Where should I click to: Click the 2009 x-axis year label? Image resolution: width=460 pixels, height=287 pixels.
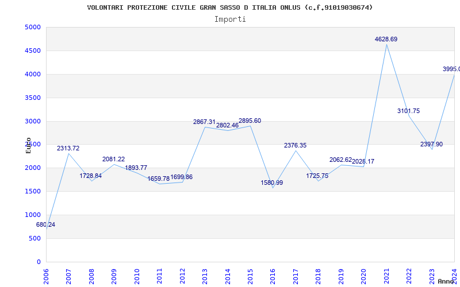coord(114,277)
